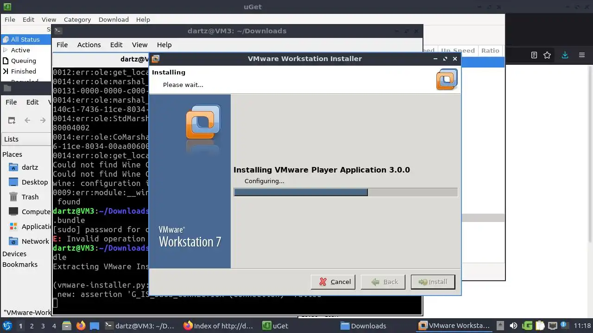The width and height of the screenshot is (593, 333).
Task: Switch to VMware Workstation taskbar entry
Action: click(454, 326)
